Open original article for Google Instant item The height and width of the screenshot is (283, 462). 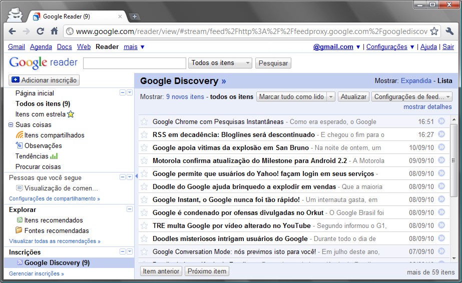[441, 199]
